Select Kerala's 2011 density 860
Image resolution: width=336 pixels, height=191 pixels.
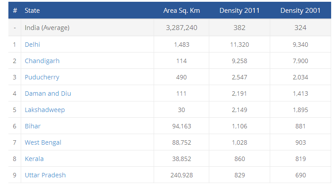pos(240,159)
